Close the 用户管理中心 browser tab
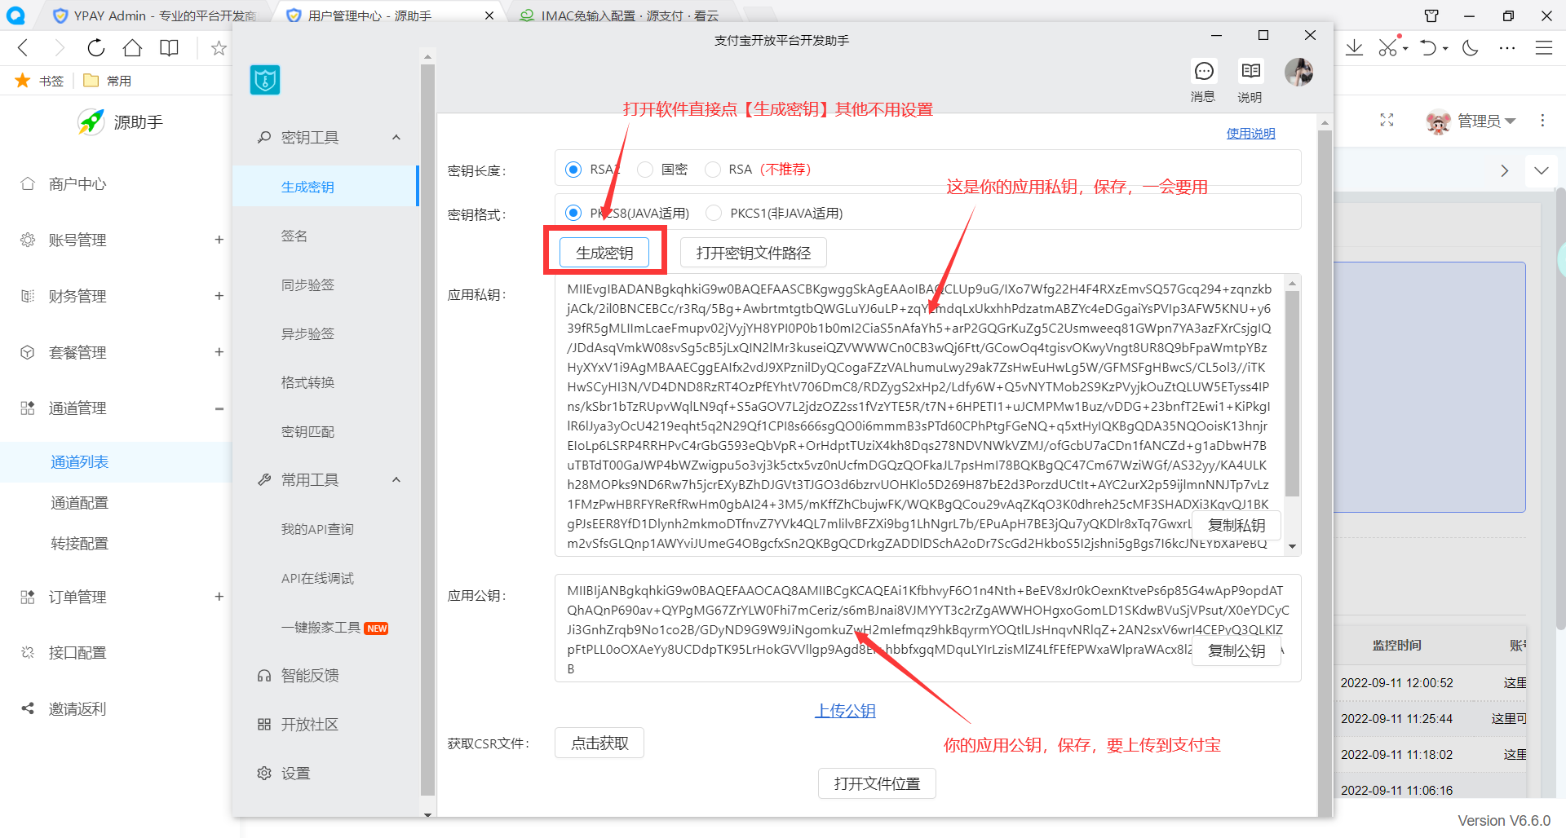Image resolution: width=1566 pixels, height=838 pixels. click(x=489, y=15)
